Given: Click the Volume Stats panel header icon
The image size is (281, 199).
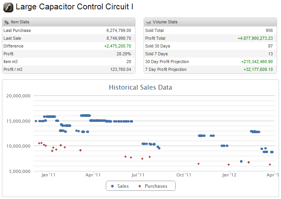Looking at the screenshot, I should [x=148, y=22].
